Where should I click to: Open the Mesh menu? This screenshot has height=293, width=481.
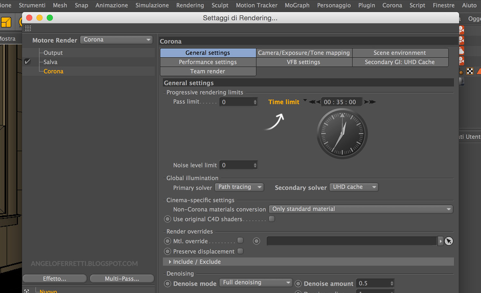(60, 5)
